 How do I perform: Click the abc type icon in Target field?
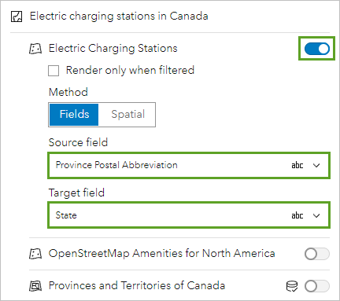297,215
